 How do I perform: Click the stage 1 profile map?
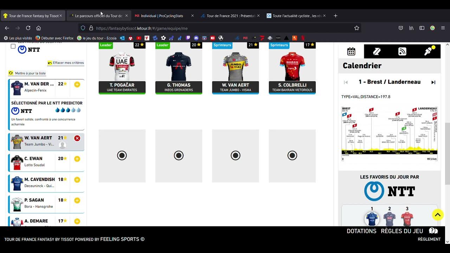[389, 134]
